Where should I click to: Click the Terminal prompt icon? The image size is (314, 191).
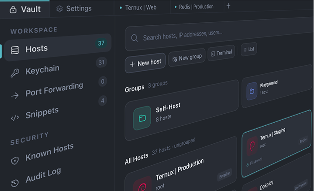click(213, 54)
